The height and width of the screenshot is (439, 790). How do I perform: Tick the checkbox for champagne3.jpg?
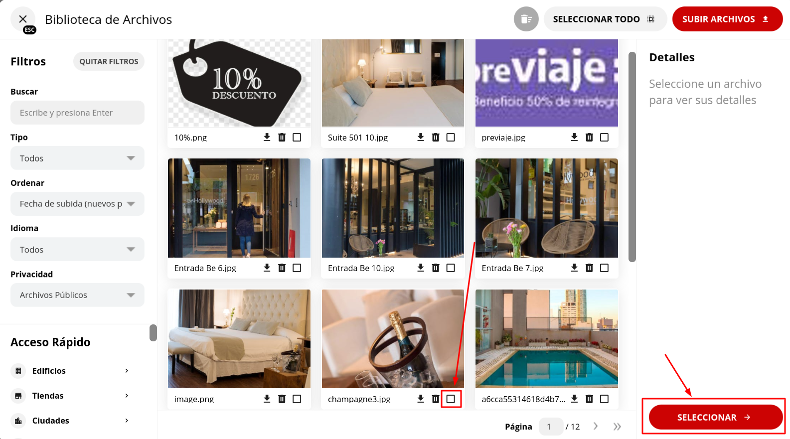click(451, 399)
